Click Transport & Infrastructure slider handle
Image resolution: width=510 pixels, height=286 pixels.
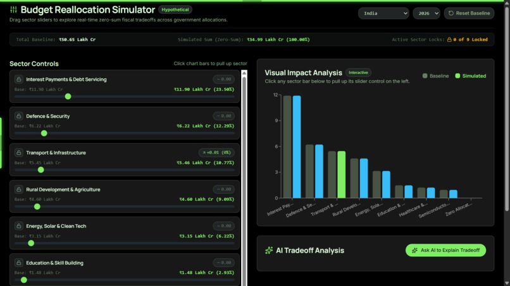pyautogui.click(x=41, y=170)
